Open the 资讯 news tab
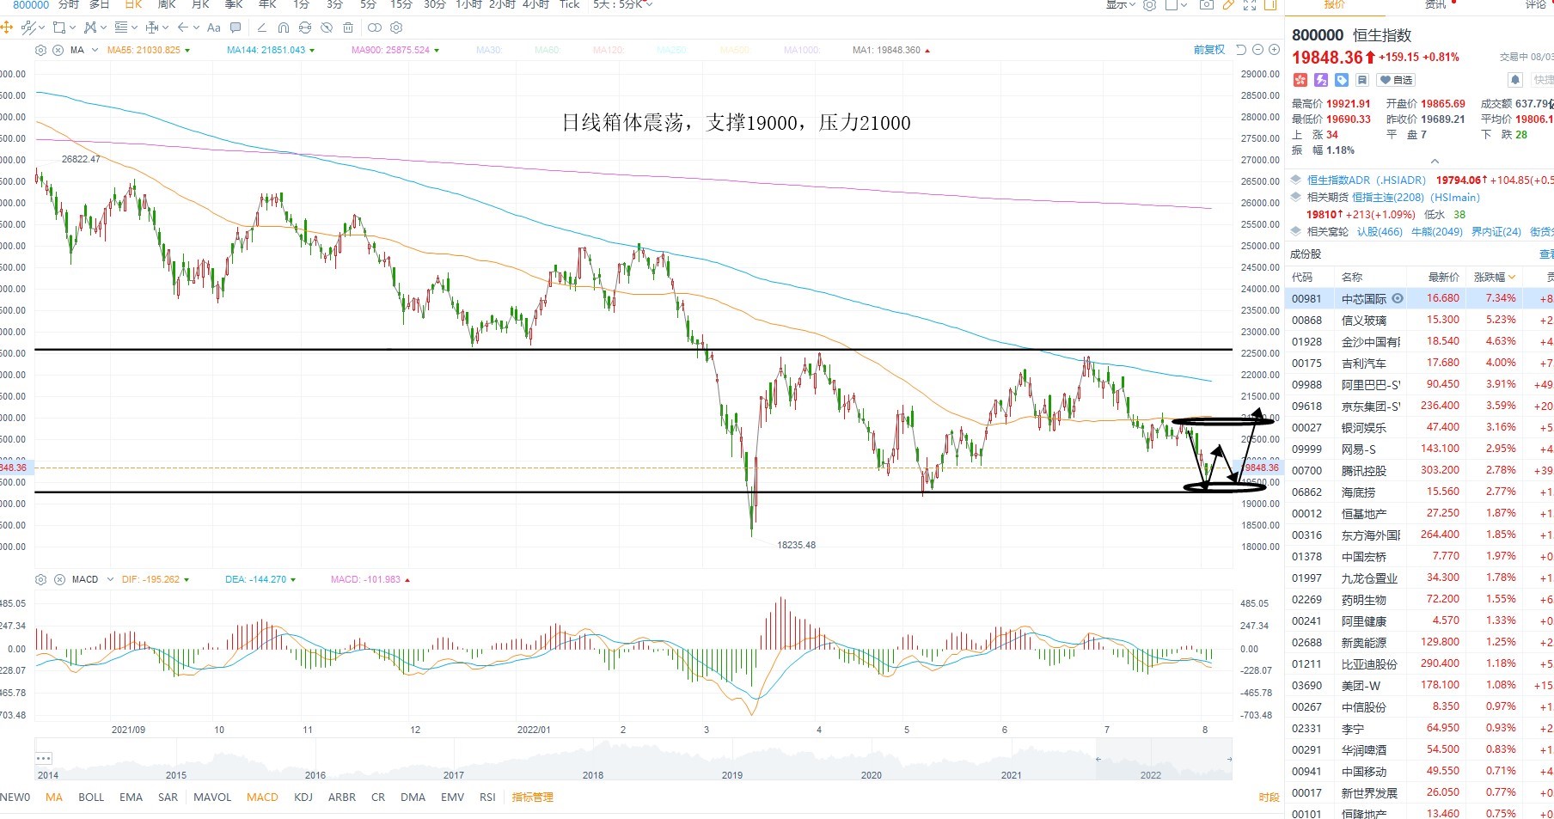 click(1435, 4)
